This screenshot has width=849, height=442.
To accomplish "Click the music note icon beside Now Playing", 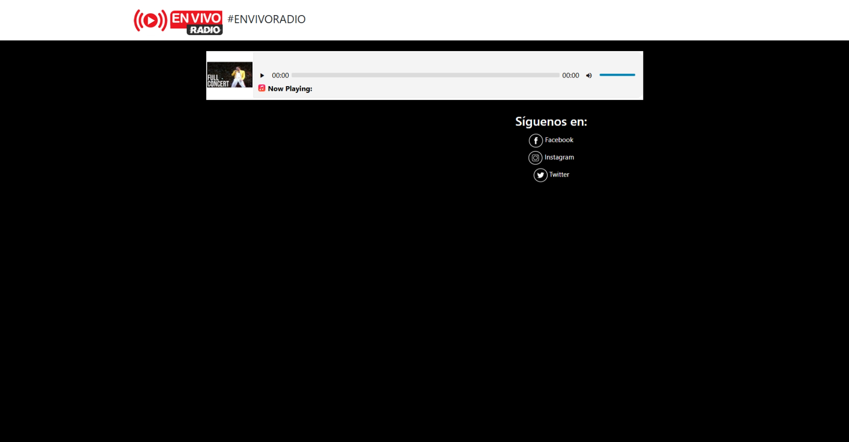I will 262,88.
